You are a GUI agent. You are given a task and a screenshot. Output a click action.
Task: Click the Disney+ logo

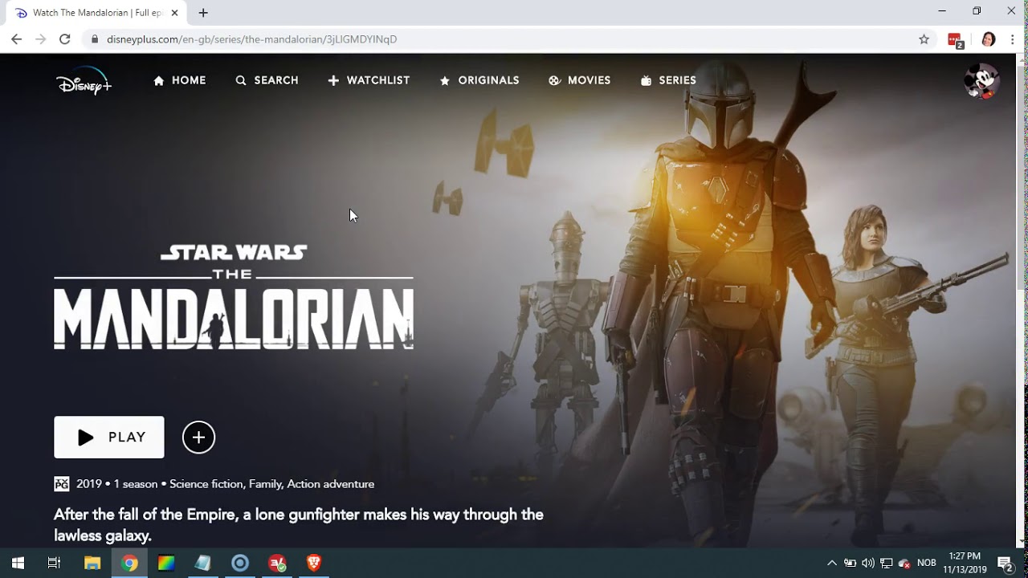pos(84,80)
